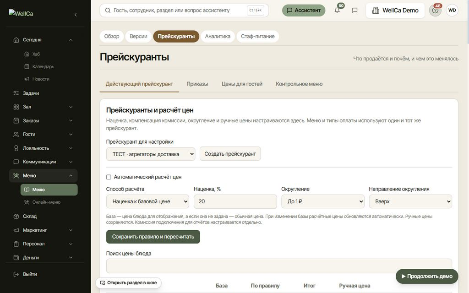The width and height of the screenshot is (469, 293).
Task: Click Создать прейскурант button
Action: (230, 154)
